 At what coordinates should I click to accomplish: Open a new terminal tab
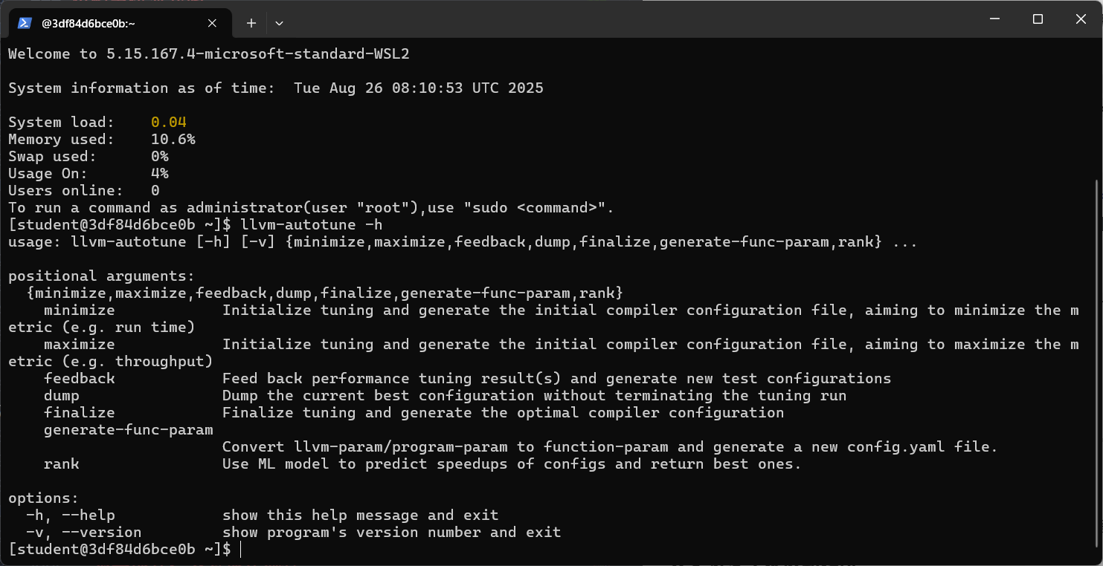click(x=251, y=23)
